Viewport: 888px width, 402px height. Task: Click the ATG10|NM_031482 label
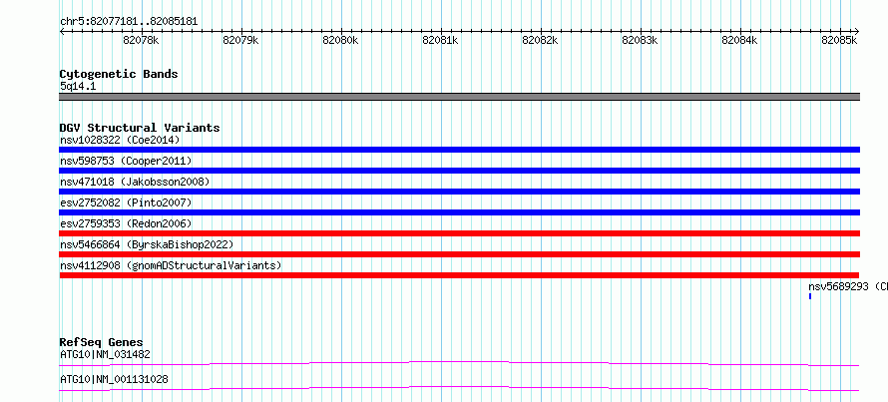pyautogui.click(x=105, y=354)
